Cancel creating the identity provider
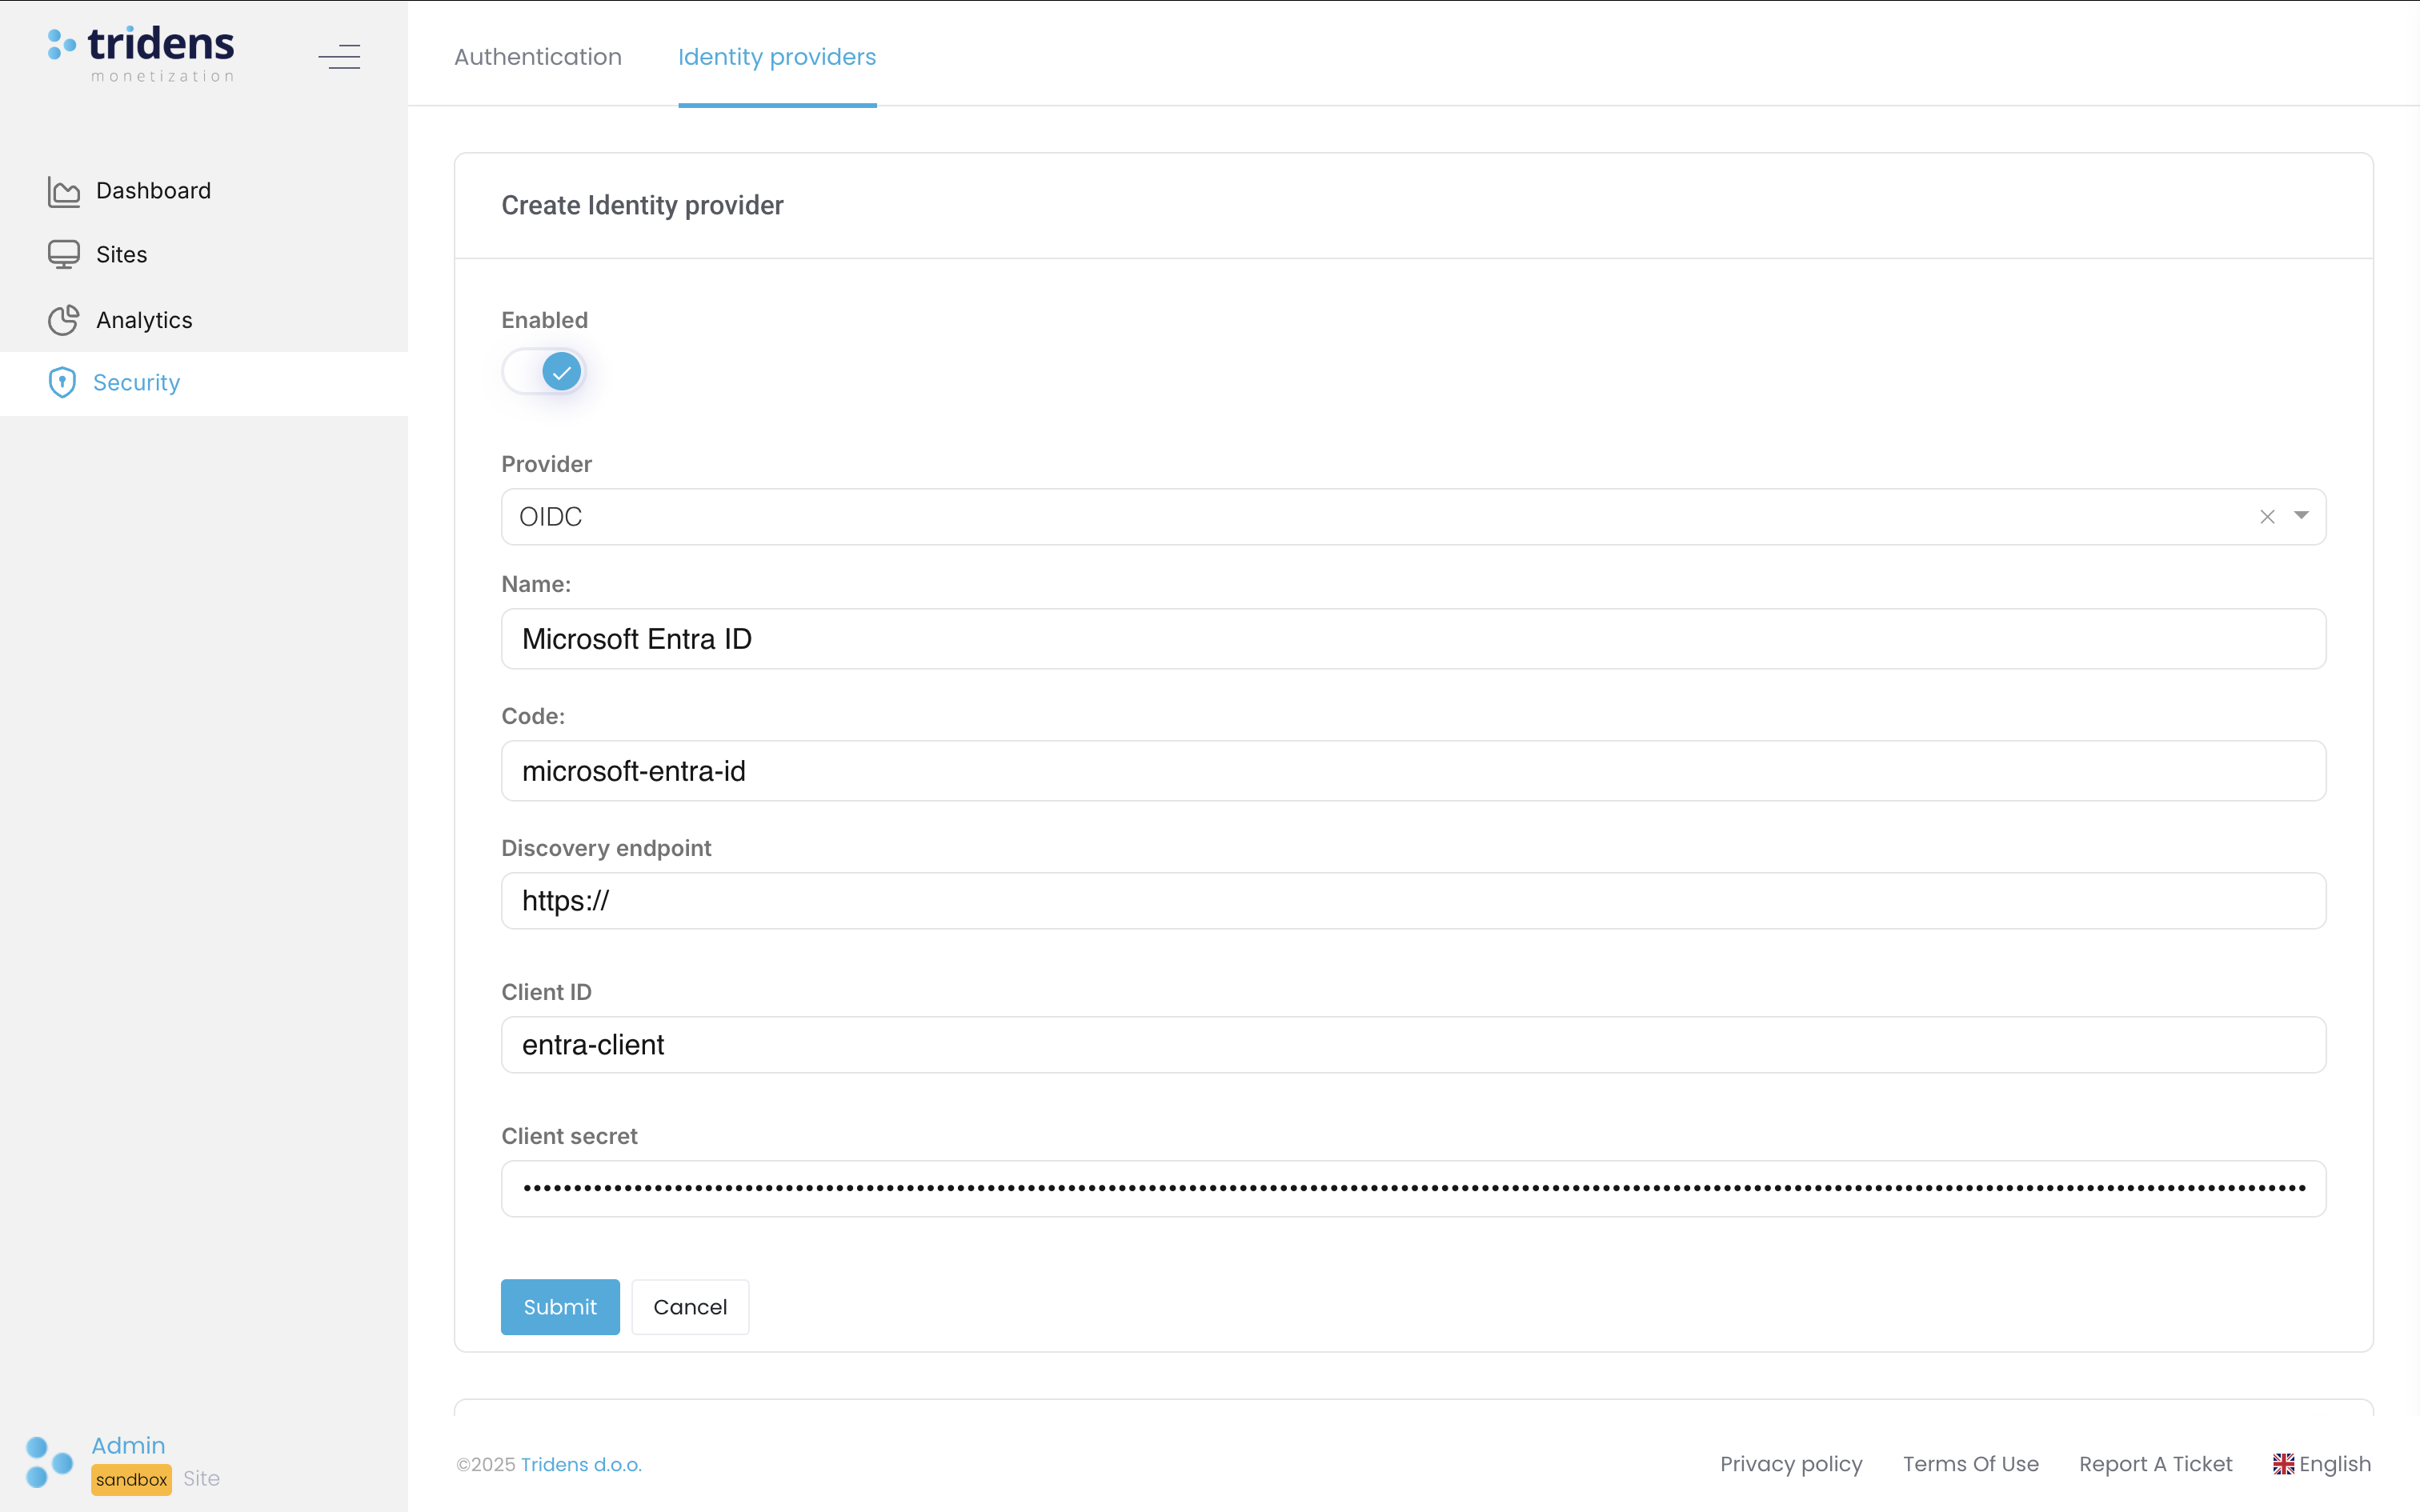 coord(690,1306)
